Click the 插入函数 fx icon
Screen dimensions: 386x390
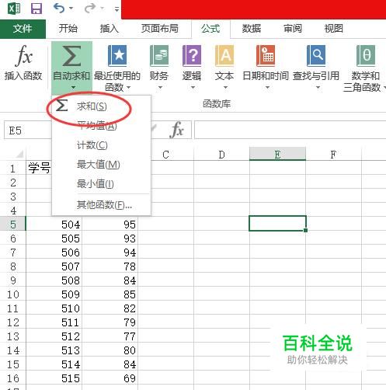(23, 55)
